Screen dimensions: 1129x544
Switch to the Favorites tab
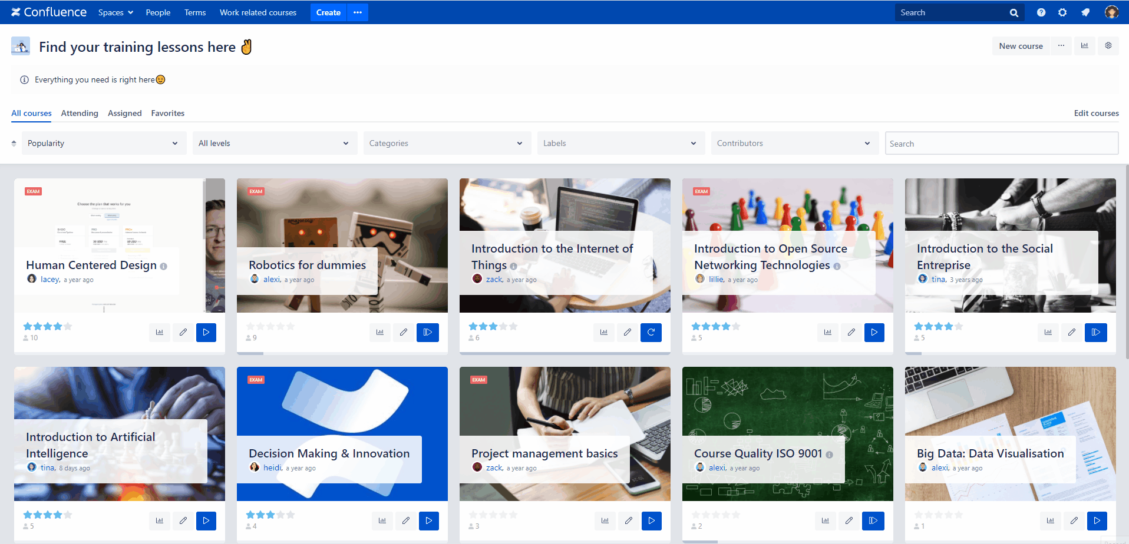click(167, 113)
